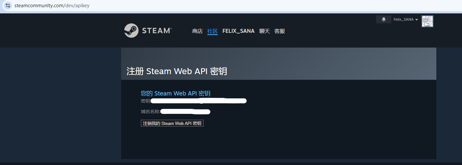Click the Felix_SANA account name at top right

(x=403, y=19)
